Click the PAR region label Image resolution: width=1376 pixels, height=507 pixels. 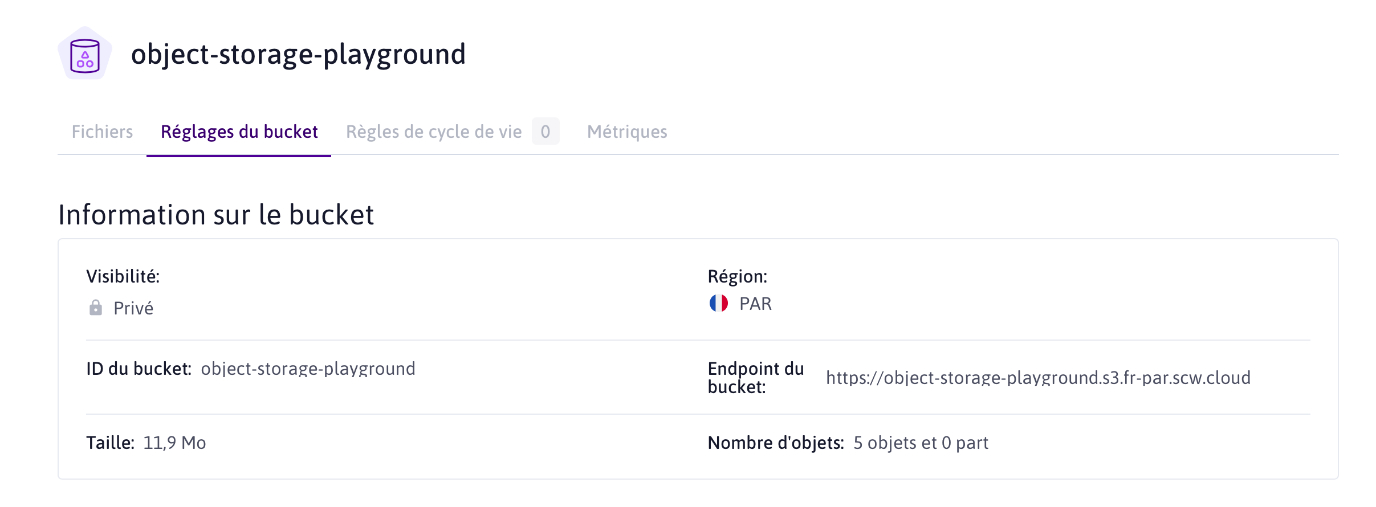(x=755, y=304)
